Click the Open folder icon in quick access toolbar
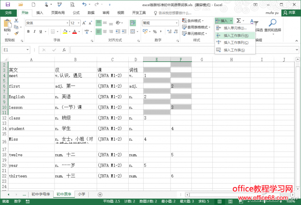 21,4
